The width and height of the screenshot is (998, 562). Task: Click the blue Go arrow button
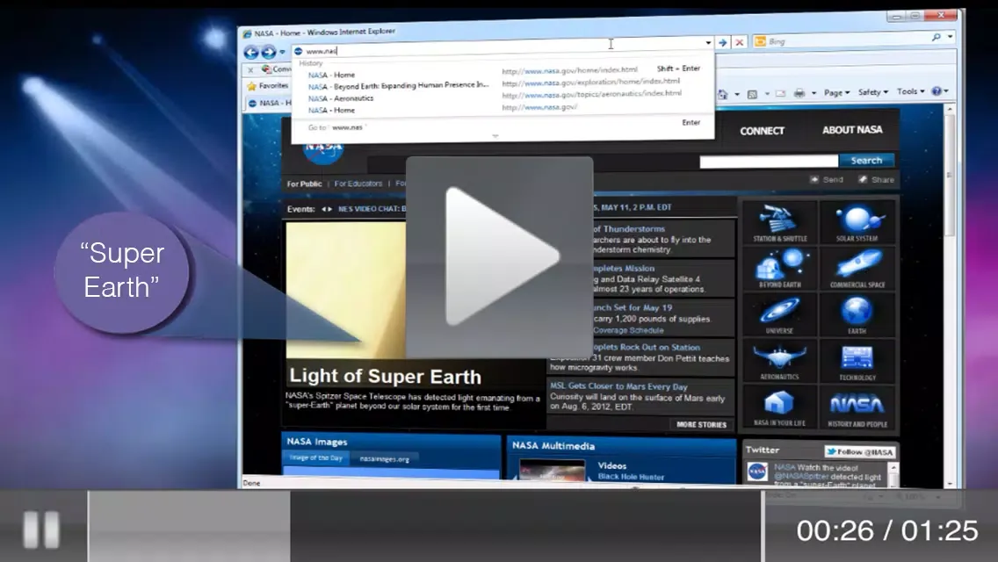[723, 43]
